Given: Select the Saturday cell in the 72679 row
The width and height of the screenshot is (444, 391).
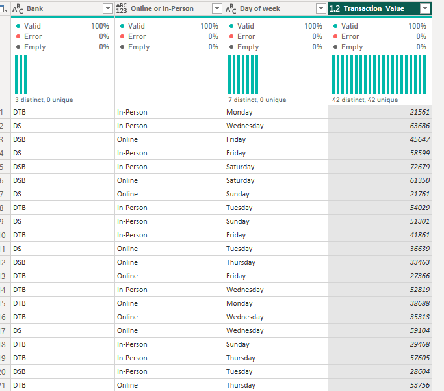Looking at the screenshot, I should coord(276,167).
